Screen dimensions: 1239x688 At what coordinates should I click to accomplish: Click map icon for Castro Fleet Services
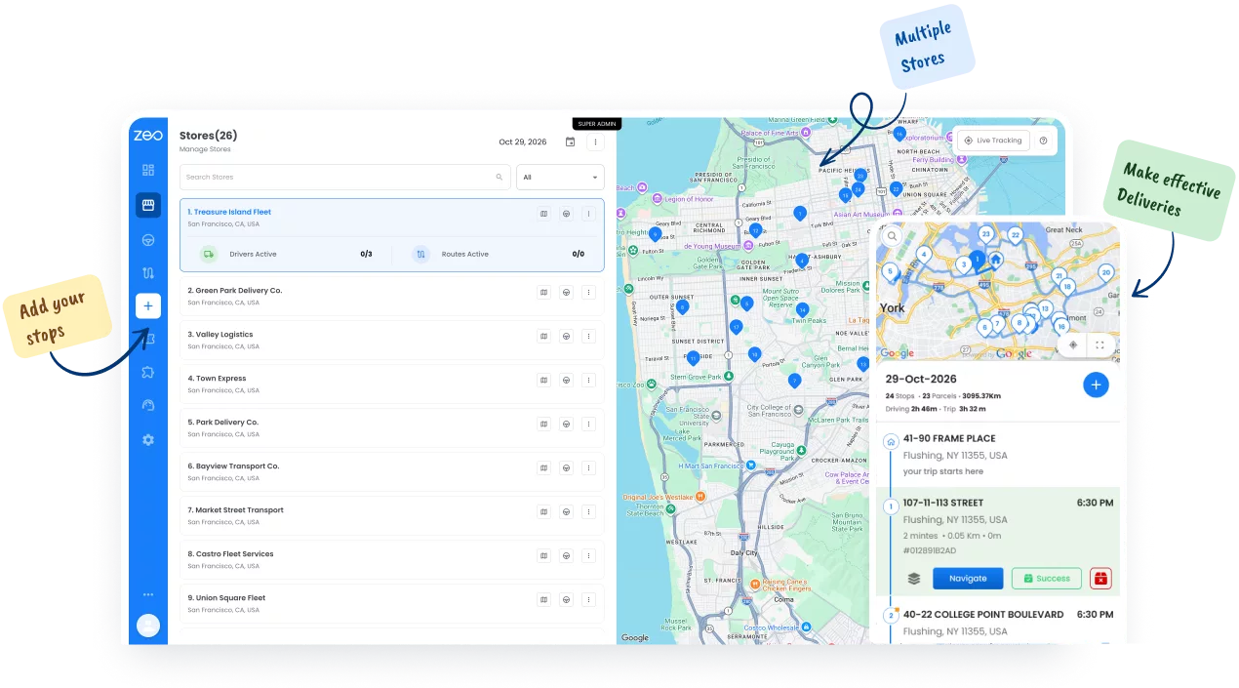544,555
